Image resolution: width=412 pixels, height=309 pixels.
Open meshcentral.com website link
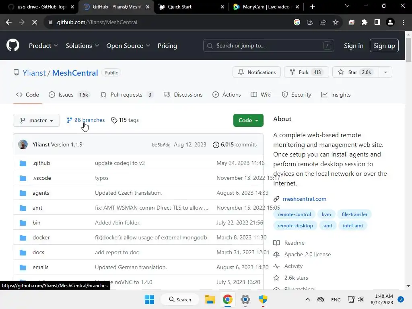click(305, 199)
